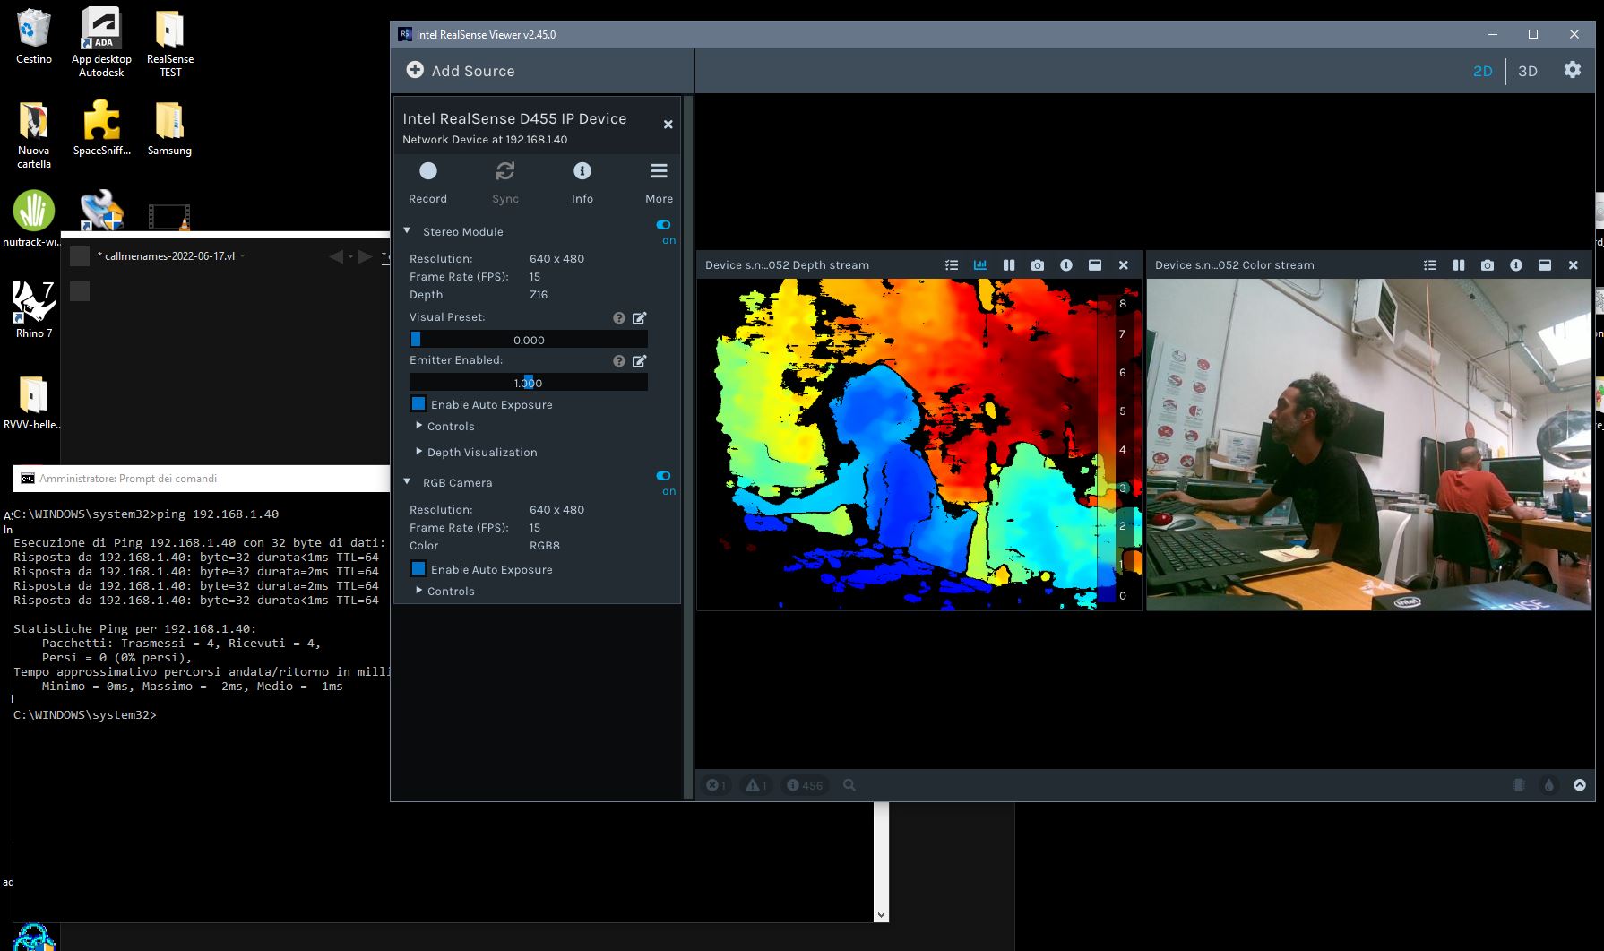Image resolution: width=1604 pixels, height=951 pixels.
Task: Select Stereo Module frame rate 15
Action: [535, 277]
